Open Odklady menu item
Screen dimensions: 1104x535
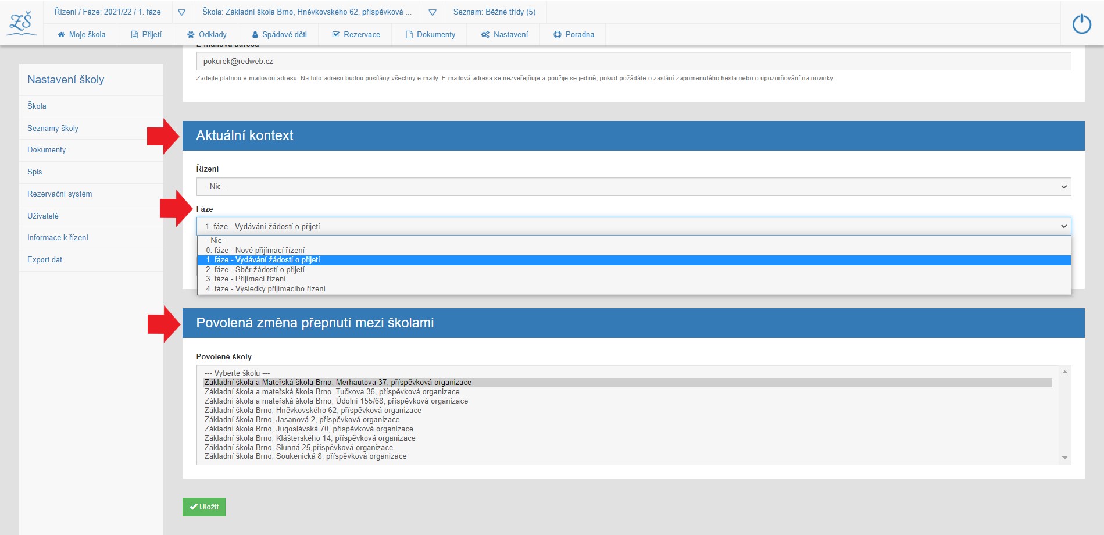[x=207, y=35]
